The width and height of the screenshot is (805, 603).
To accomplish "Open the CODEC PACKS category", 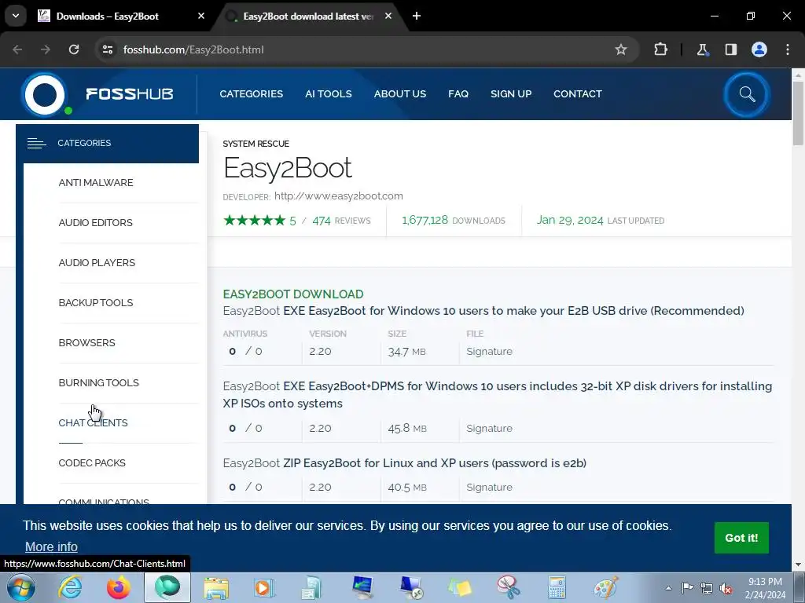I will click(92, 462).
